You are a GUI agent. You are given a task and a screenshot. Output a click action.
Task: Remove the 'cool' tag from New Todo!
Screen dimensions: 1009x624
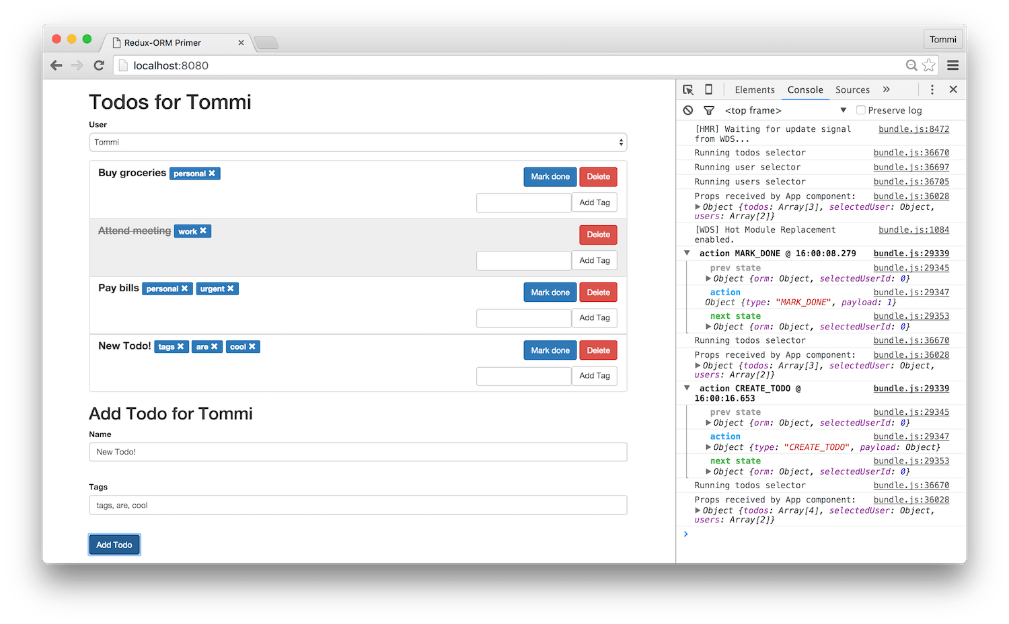point(252,346)
